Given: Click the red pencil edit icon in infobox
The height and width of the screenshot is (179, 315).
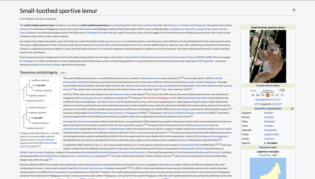Looking at the screenshot, I should click(x=292, y=109).
